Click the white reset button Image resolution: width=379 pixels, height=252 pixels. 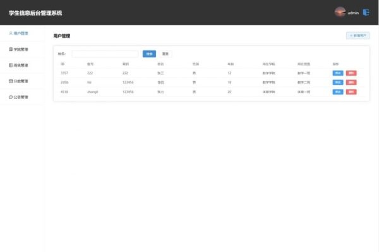[x=165, y=54]
